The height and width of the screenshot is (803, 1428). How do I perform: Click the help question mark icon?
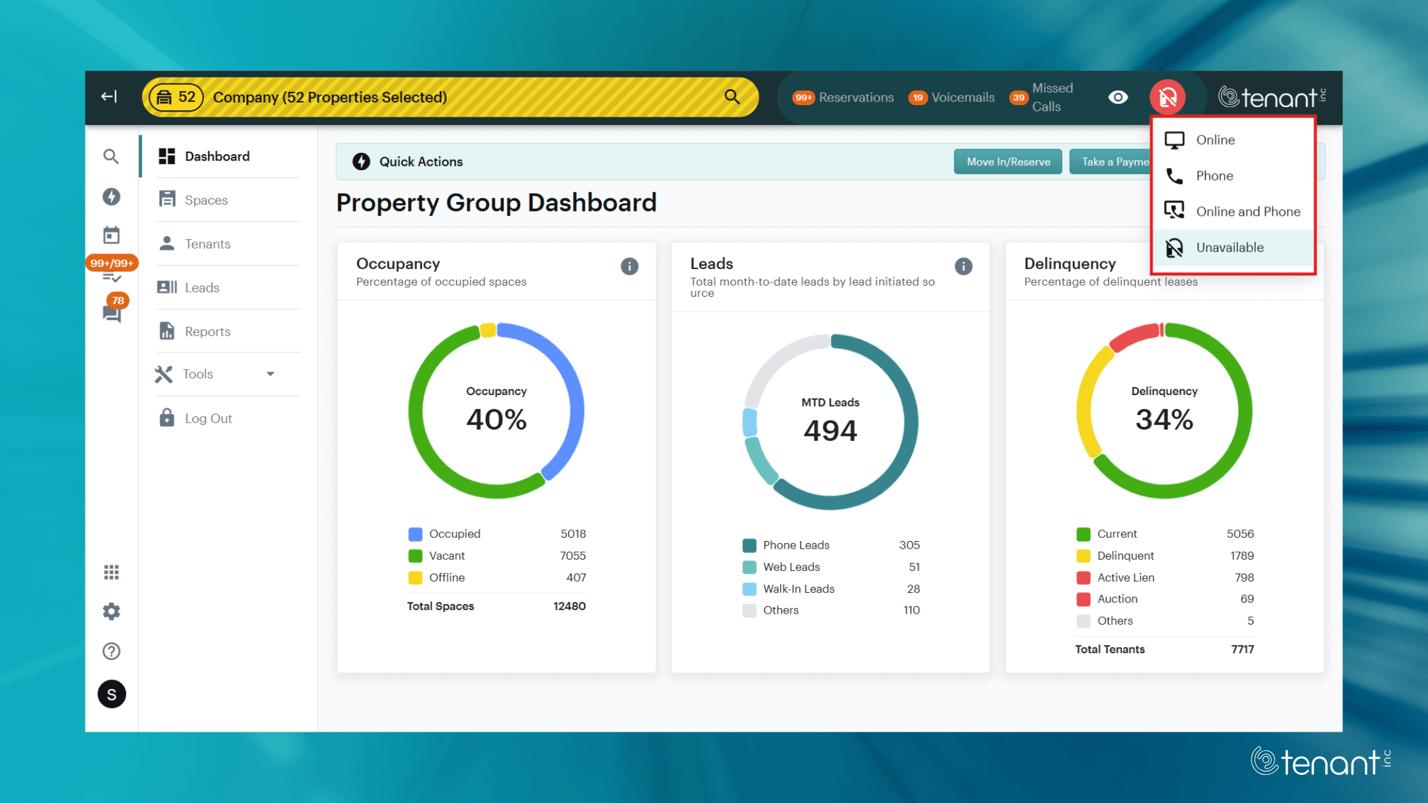click(112, 651)
